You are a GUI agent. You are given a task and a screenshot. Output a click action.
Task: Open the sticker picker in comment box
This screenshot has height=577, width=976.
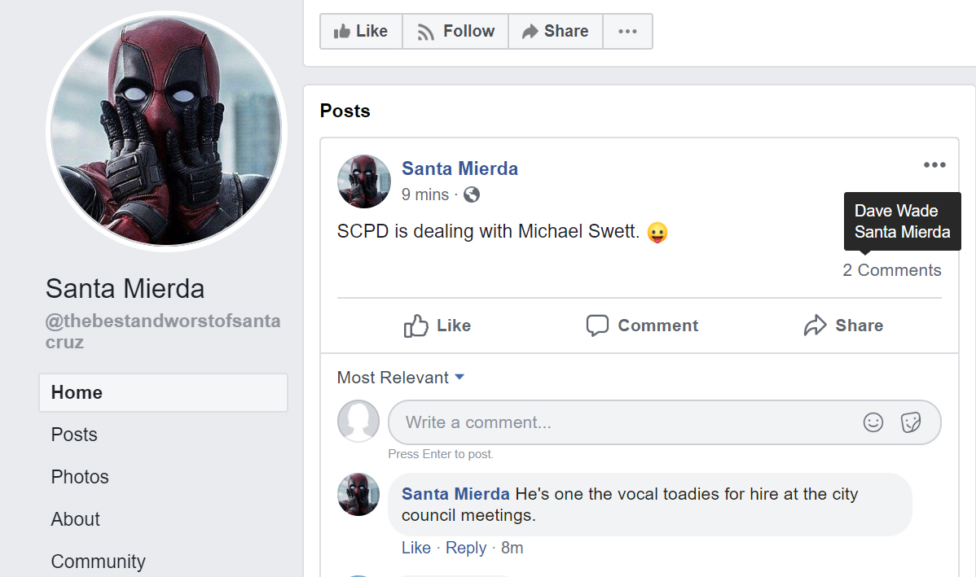tap(911, 422)
